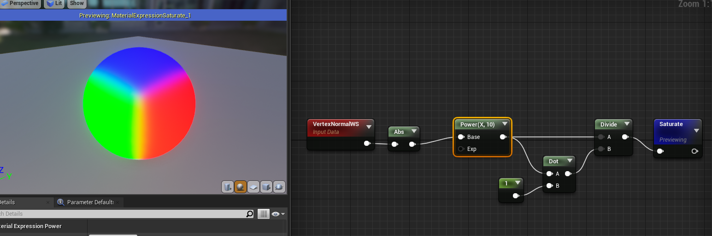The height and width of the screenshot is (236, 712).
Task: Select the Dot node title
Action: [553, 161]
